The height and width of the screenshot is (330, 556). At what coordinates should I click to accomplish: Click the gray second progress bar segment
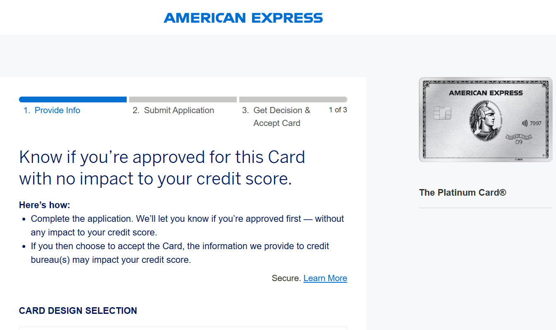click(x=183, y=99)
